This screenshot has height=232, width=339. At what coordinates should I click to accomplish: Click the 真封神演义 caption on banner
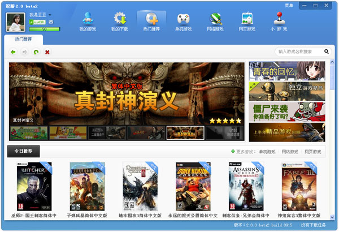pyautogui.click(x=23, y=120)
